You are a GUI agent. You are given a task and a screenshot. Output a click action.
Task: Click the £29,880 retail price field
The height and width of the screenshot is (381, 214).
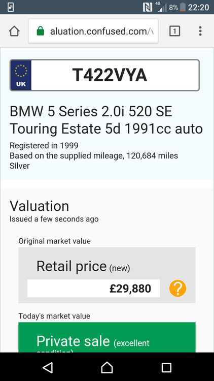pyautogui.click(x=93, y=289)
